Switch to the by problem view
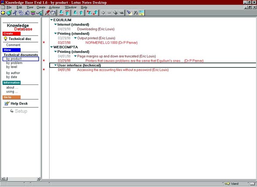The width and height of the screenshot is (257, 187). click(14, 63)
